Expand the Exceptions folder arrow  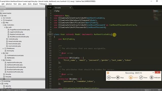pyautogui.click(x=2, y=20)
